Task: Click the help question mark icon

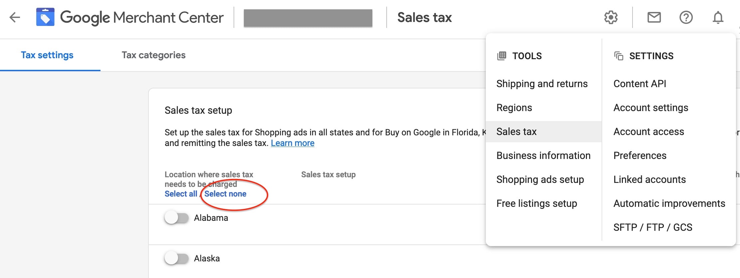Action: coord(686,17)
